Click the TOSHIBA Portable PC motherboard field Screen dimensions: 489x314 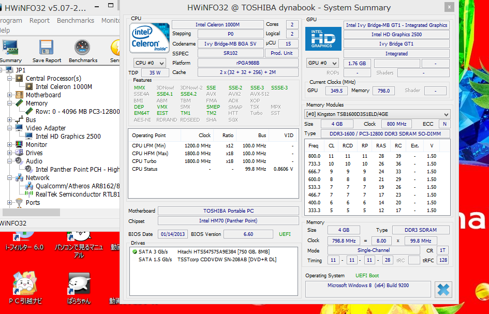coord(228,211)
